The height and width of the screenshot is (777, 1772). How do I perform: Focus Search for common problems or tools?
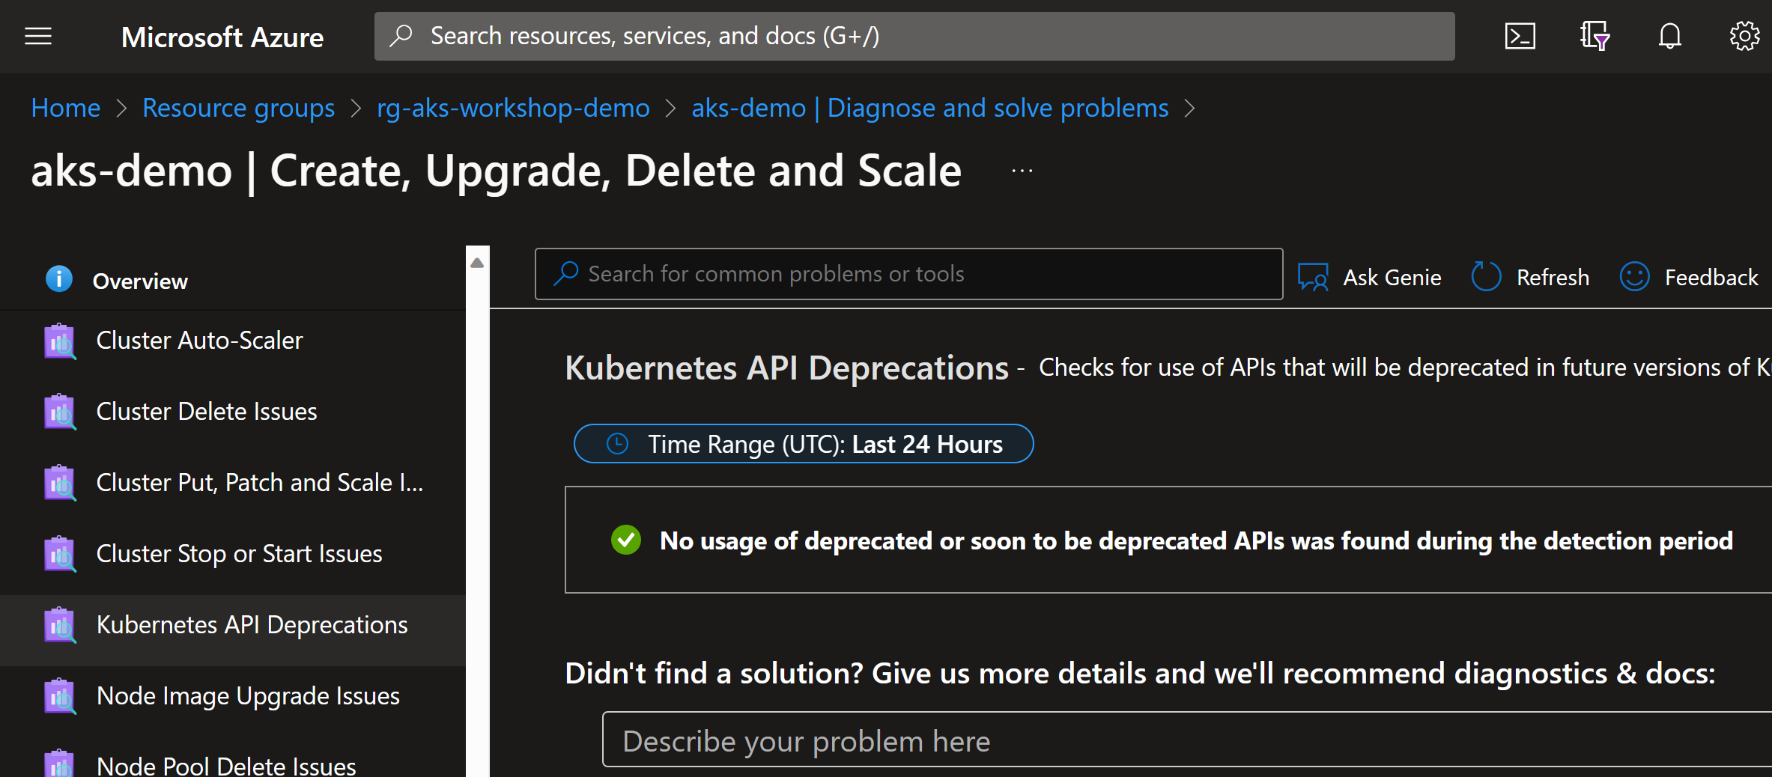[908, 274]
